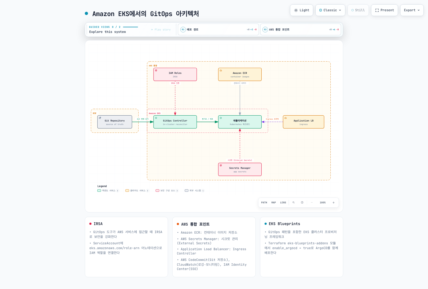Click the code icon on 애플리케이션 node
428x289 pixels.
coord(221,118)
